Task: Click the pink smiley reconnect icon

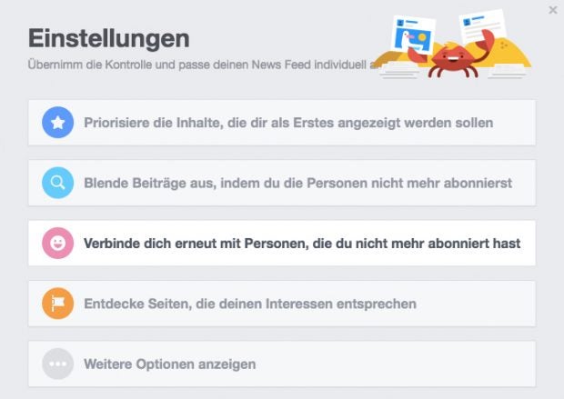Action: click(x=58, y=244)
